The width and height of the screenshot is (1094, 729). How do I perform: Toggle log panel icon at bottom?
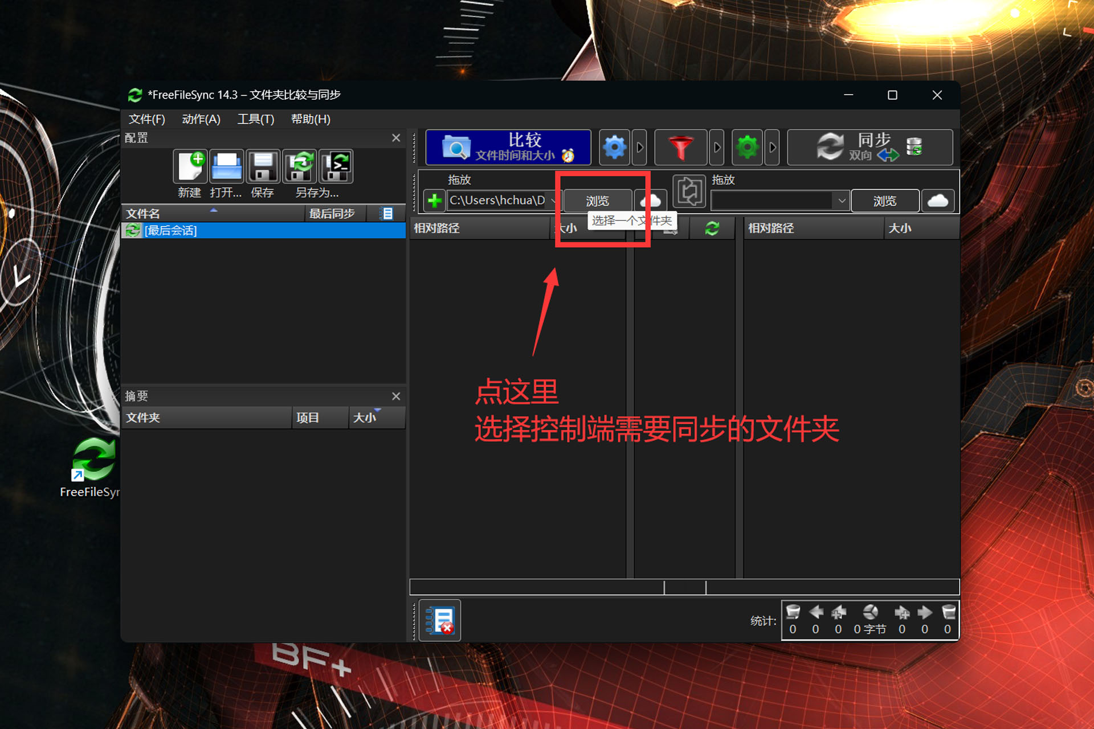440,620
